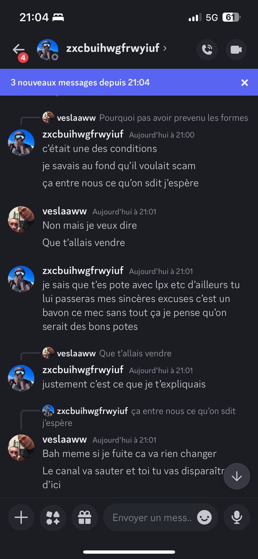Image resolution: width=258 pixels, height=559 pixels.
Task: Open veslaaww avatar beside Non mais je veux dire
Action: coord(21,219)
